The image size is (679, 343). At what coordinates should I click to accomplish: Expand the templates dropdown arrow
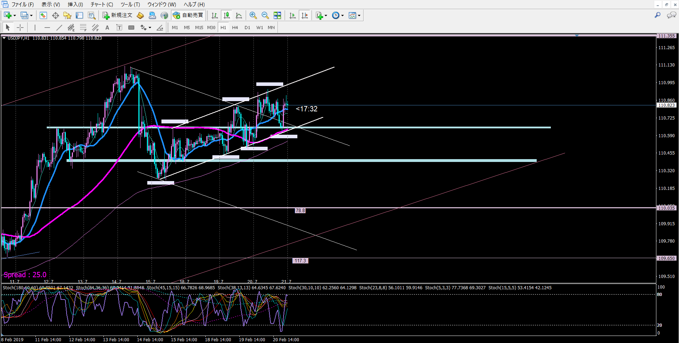coord(359,16)
